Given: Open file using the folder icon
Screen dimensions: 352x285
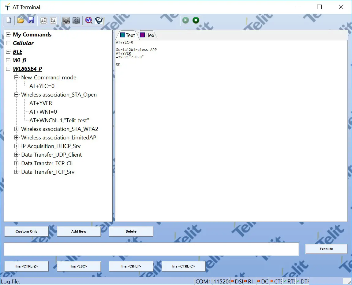Looking at the screenshot, I should [21, 21].
